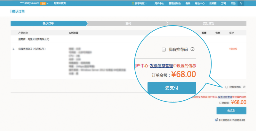Select 备案 from the top navigation
Image resolution: width=256 pixels, height=131 pixels.
point(188,4)
